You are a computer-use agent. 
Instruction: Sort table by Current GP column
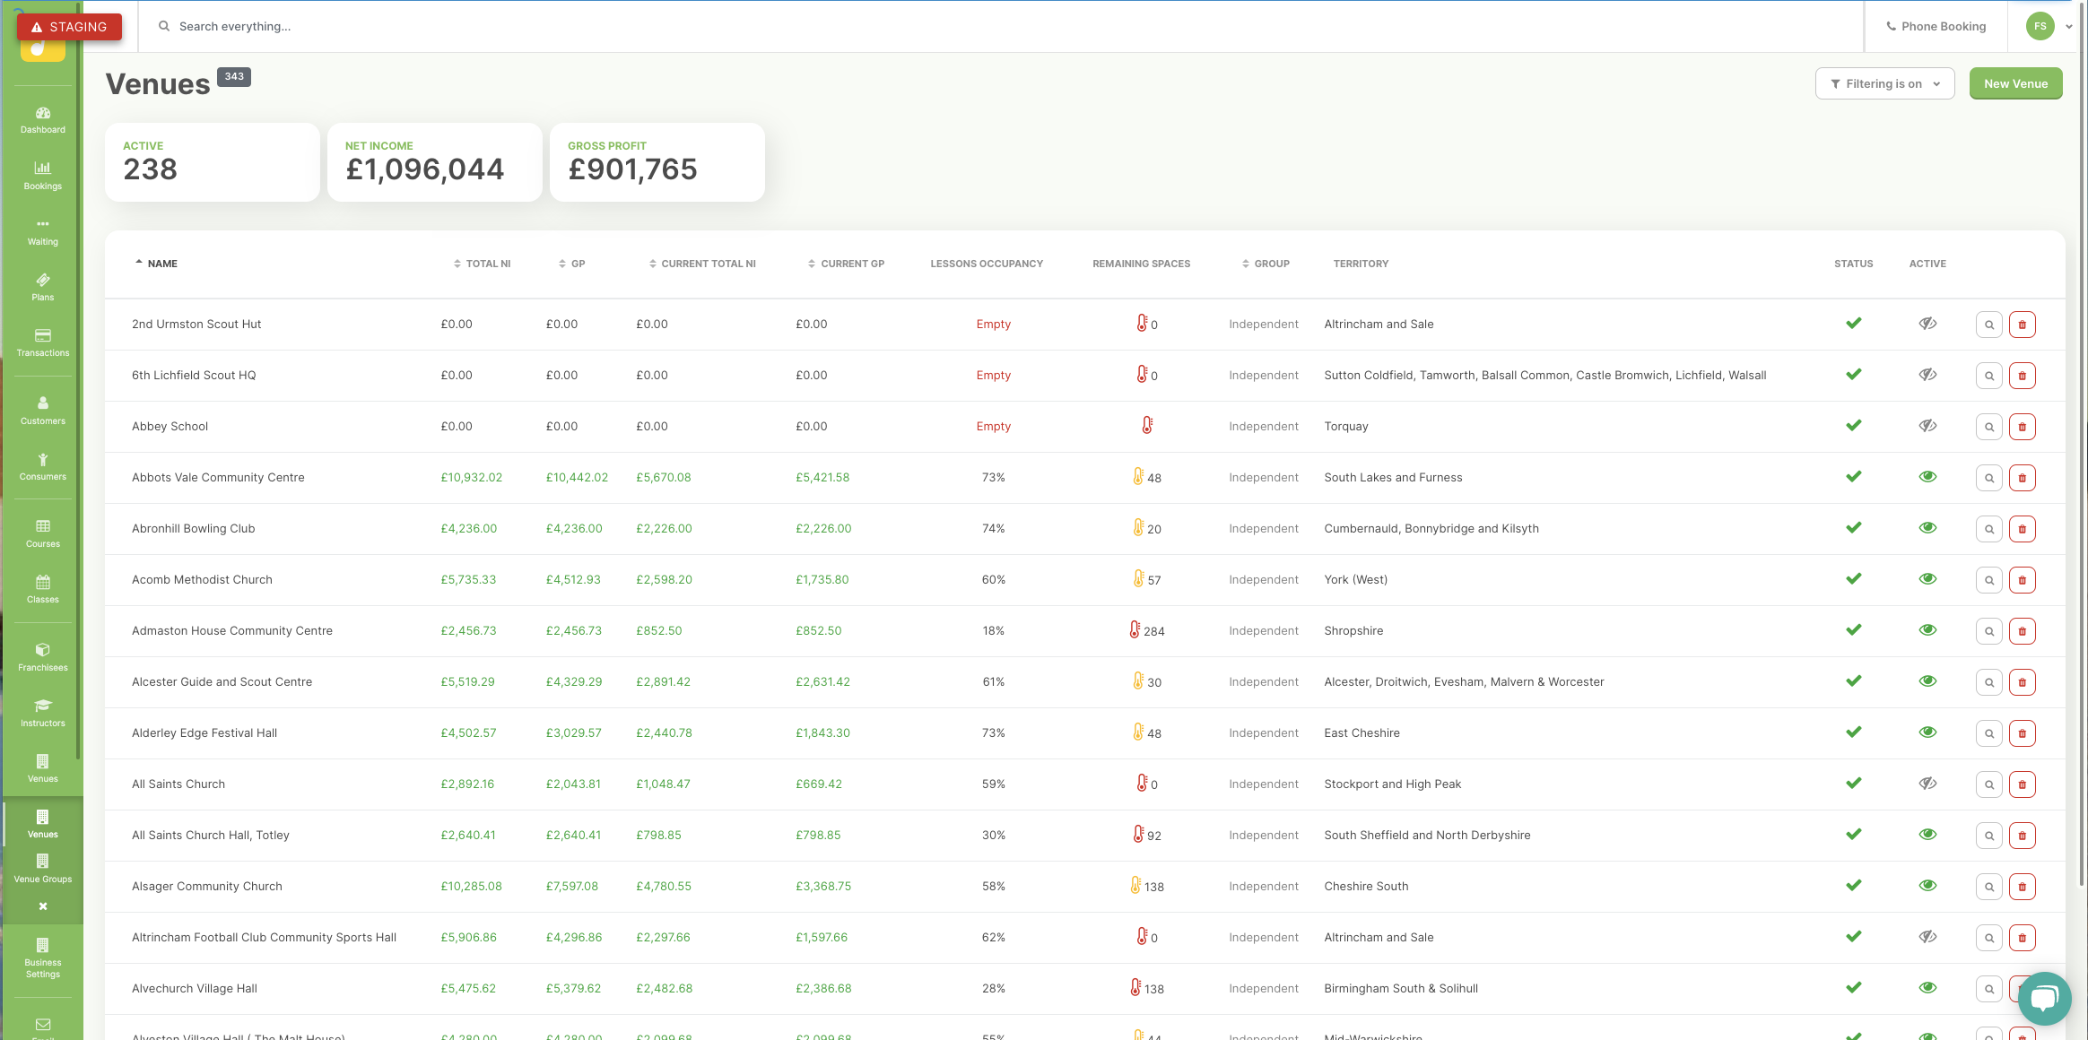click(846, 264)
